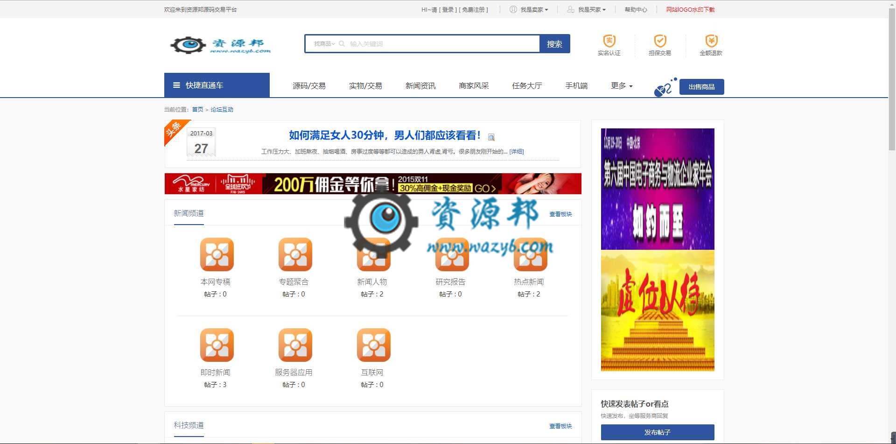Open the 我是卖家 dropdown

(534, 9)
